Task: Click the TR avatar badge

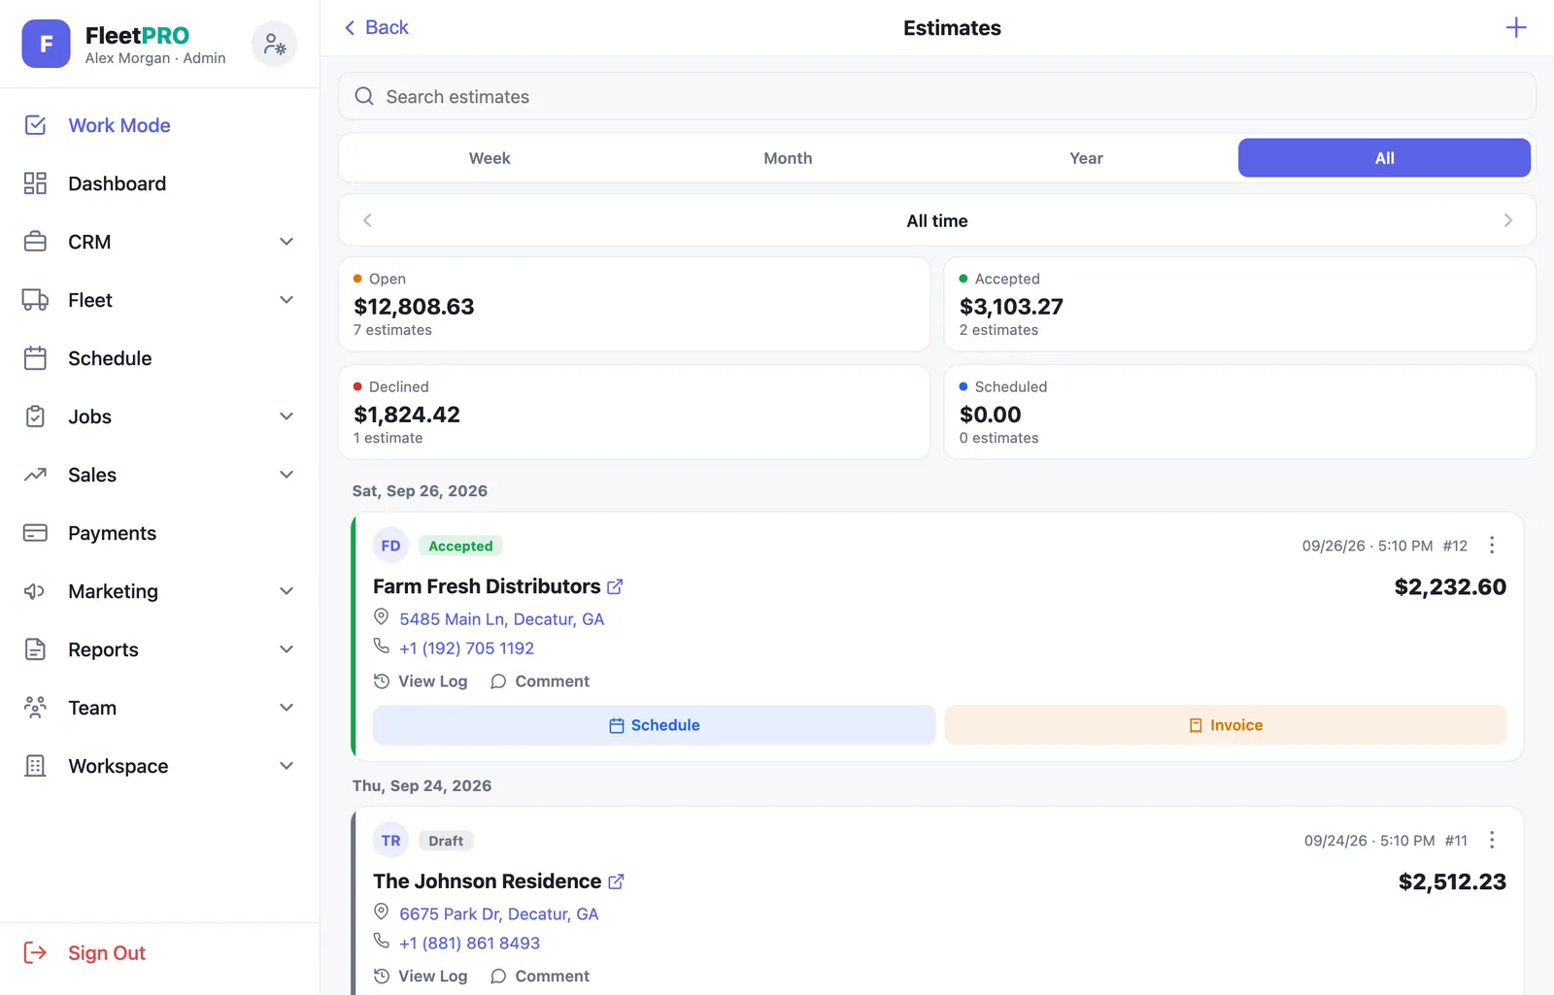Action: (x=390, y=841)
